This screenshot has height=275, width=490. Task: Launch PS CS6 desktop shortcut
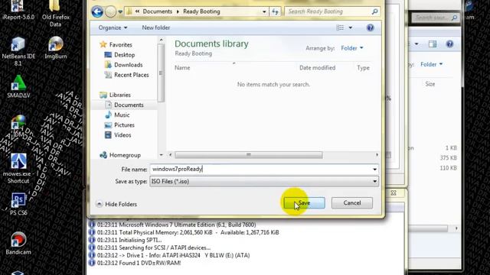pyautogui.click(x=18, y=204)
